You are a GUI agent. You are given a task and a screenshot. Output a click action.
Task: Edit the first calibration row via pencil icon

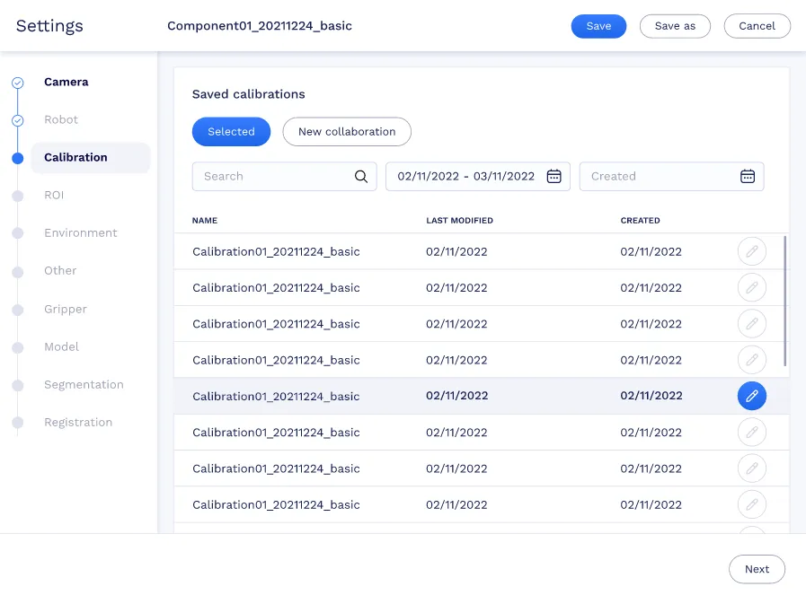[x=751, y=251]
